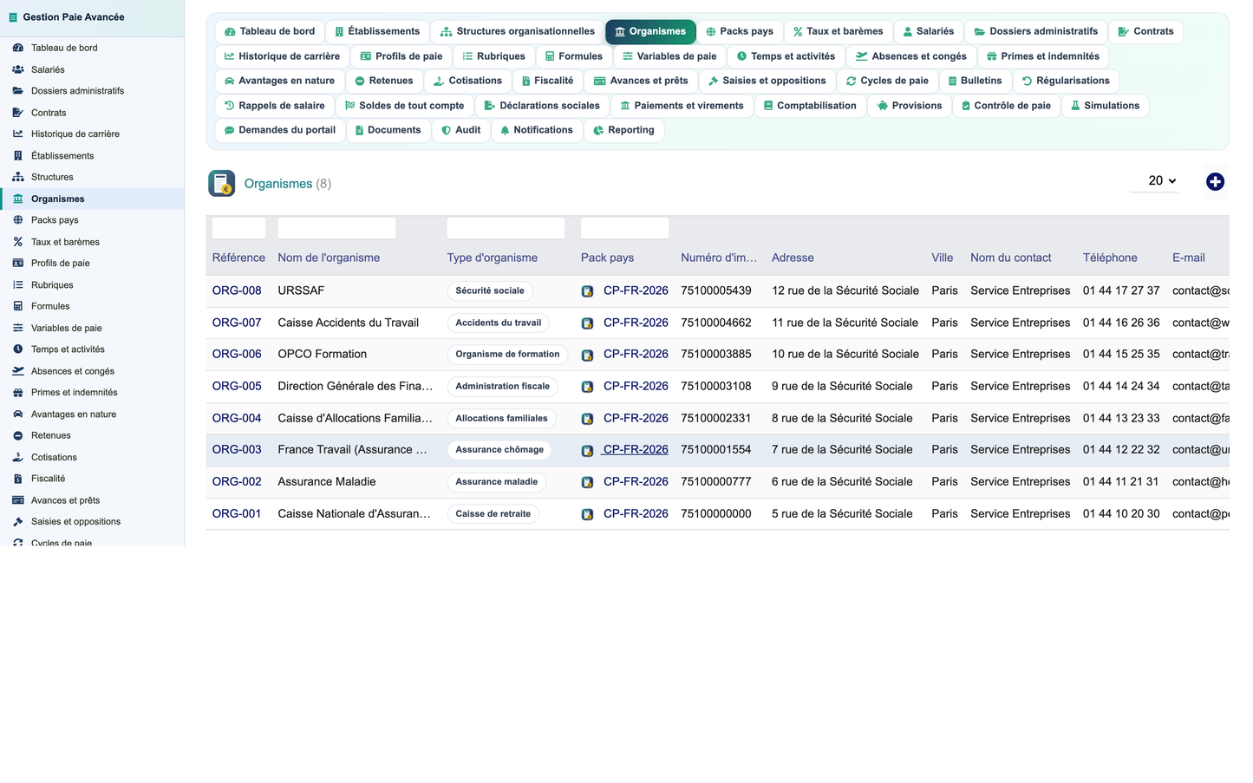Open reference link ORG-001
Viewport: 1253px width, 783px height.
pyautogui.click(x=237, y=513)
